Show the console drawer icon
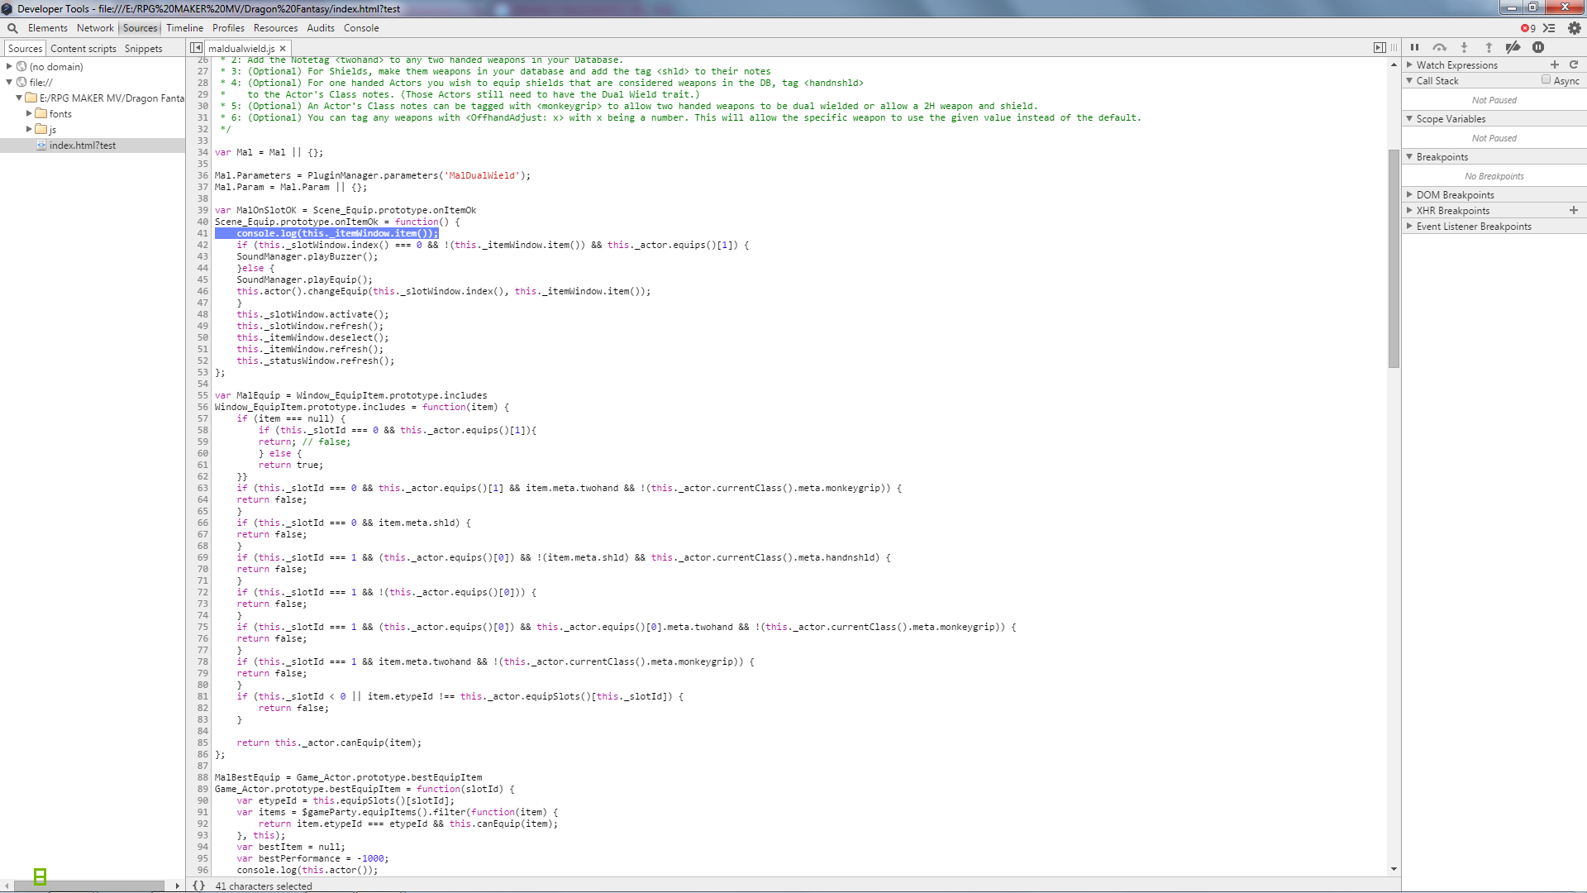Screen dimensions: 1587x893 [1549, 28]
